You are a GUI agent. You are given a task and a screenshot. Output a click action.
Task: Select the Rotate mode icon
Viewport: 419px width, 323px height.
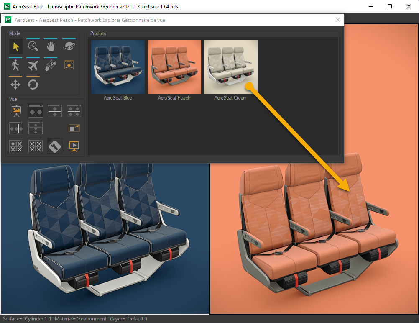(33, 84)
